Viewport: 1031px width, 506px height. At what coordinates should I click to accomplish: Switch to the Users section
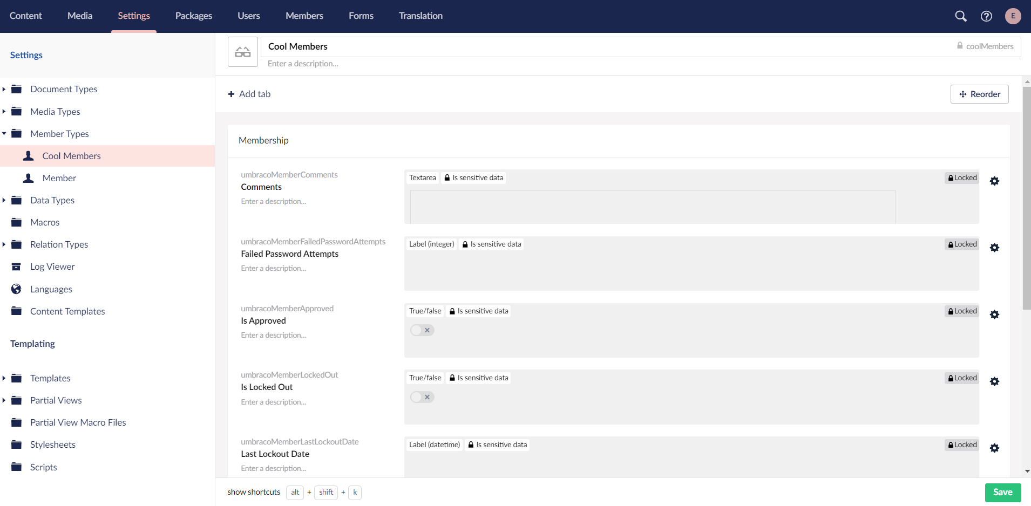tap(249, 16)
